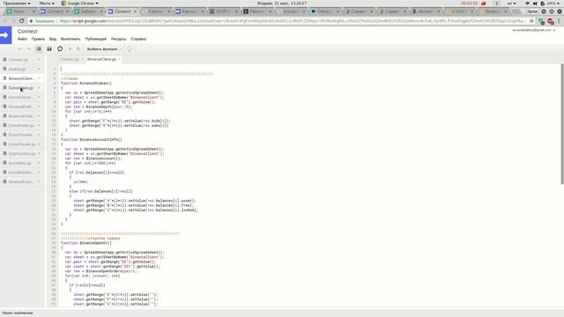Open Google Chrome application menu in top bar
The image size is (564, 317).
click(x=79, y=4)
